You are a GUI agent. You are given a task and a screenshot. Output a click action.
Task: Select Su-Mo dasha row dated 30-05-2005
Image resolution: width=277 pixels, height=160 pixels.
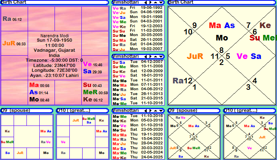point(137,35)
